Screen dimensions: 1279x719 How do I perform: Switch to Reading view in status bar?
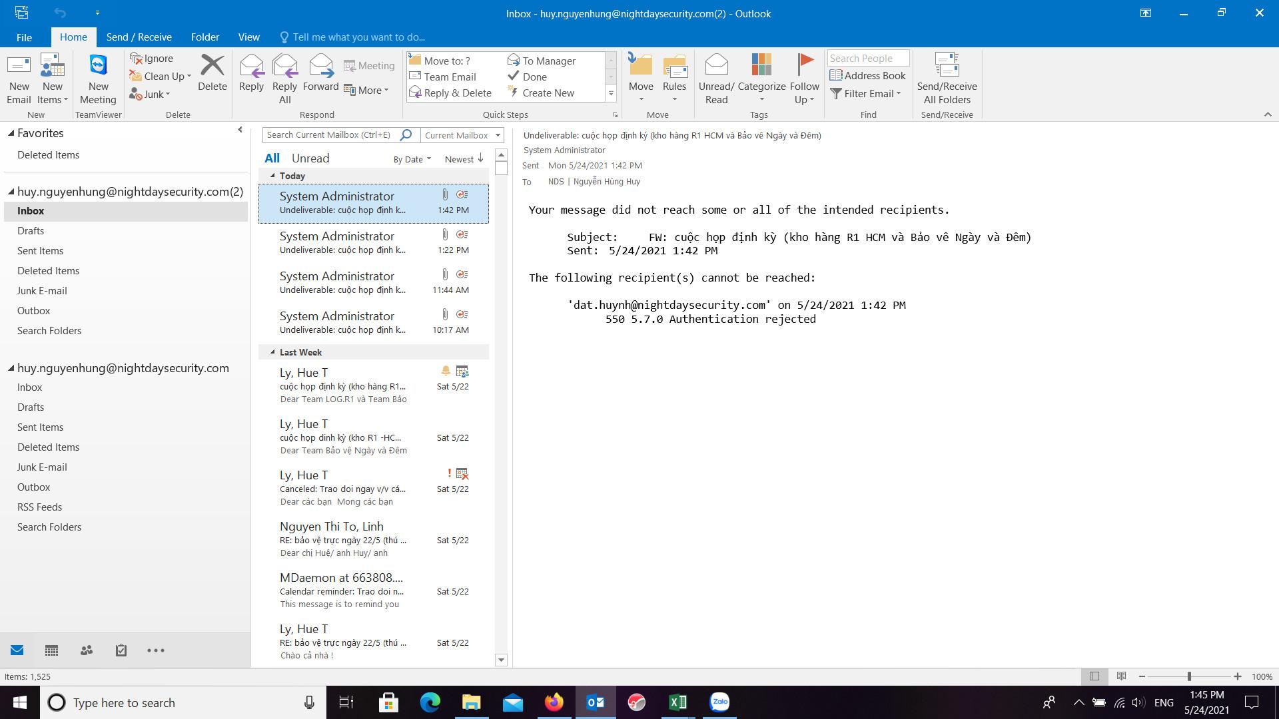1121,676
